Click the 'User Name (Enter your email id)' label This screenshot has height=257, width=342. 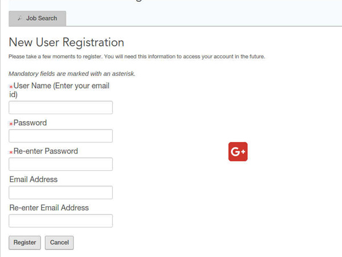click(x=59, y=90)
